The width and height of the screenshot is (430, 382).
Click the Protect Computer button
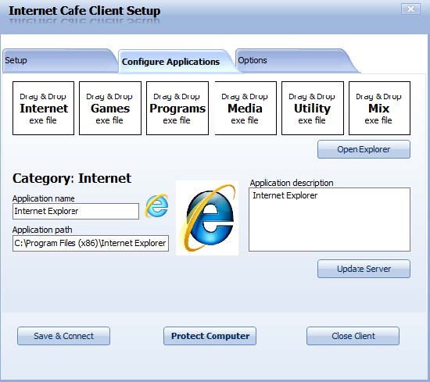[x=210, y=336]
